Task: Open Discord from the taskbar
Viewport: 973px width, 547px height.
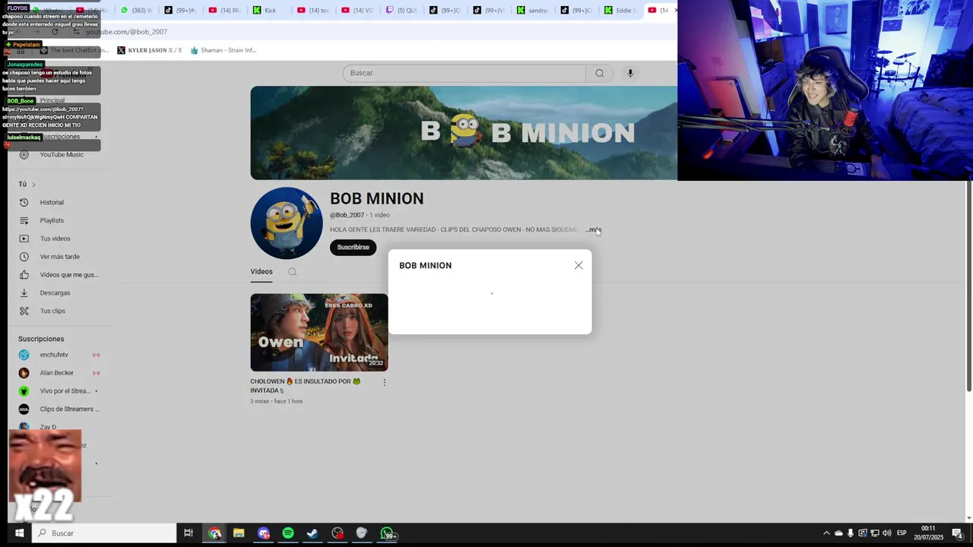Action: (x=263, y=533)
